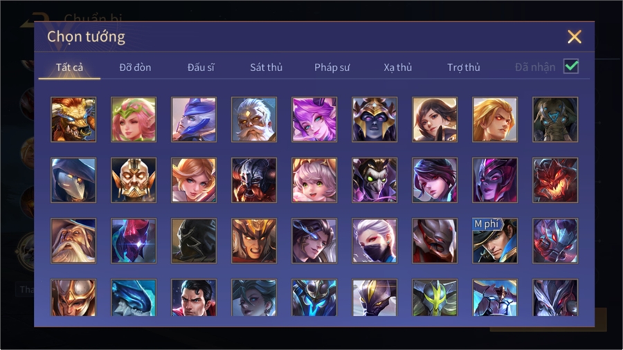Choose the plague-doctor hooded beak hero

73,180
